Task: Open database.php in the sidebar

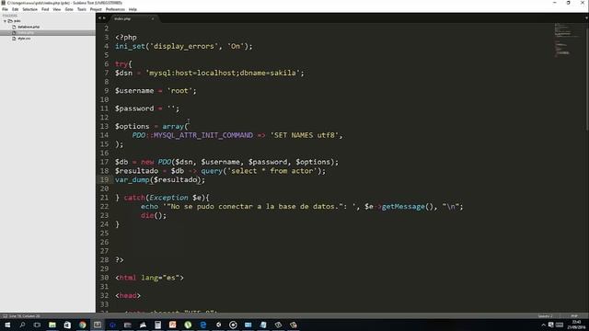Action: coord(29,27)
